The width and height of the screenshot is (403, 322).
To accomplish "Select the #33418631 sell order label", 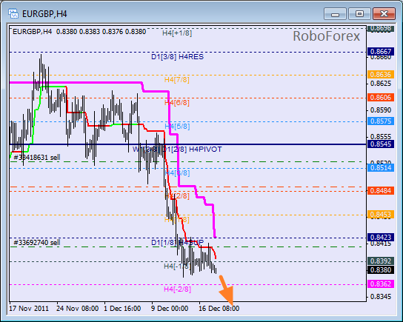I will [37, 157].
